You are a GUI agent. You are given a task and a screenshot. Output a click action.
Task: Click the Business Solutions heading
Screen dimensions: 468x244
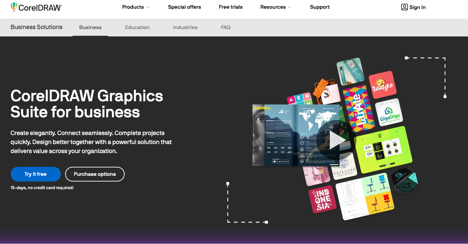[36, 27]
